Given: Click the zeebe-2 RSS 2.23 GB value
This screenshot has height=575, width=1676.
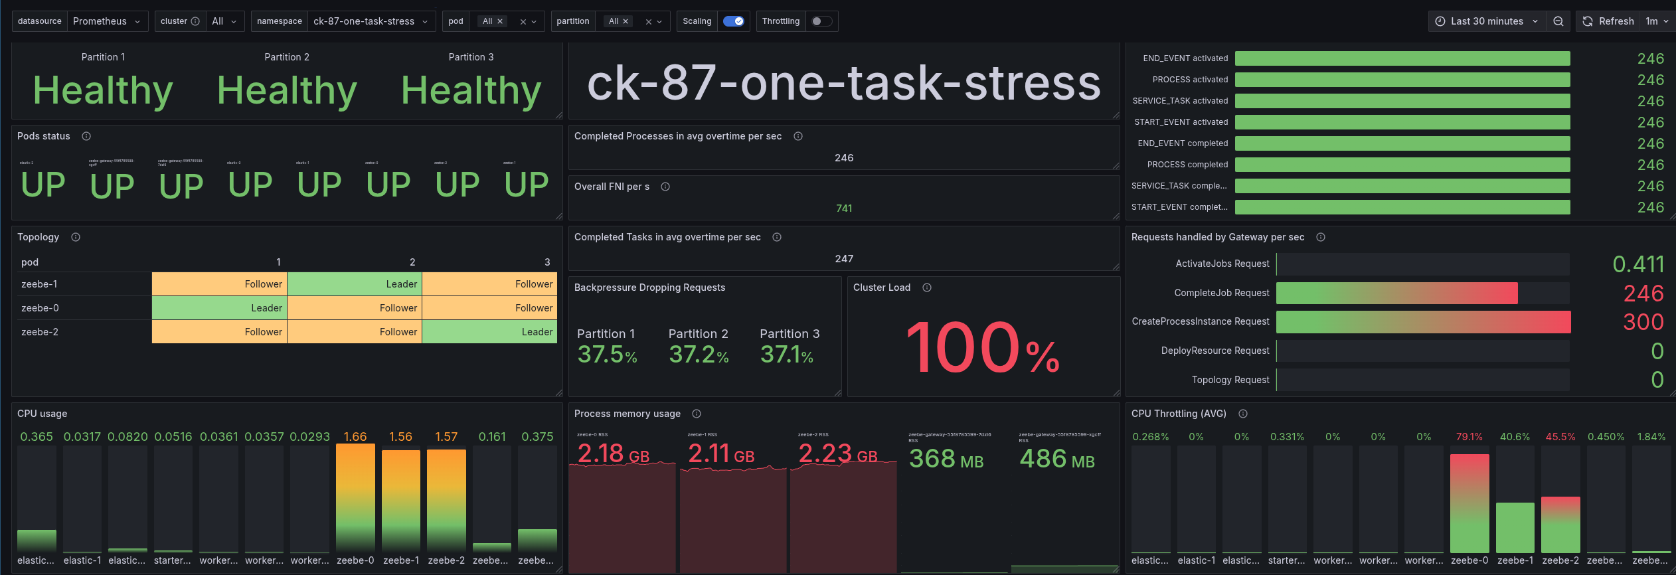Looking at the screenshot, I should pyautogui.click(x=838, y=454).
